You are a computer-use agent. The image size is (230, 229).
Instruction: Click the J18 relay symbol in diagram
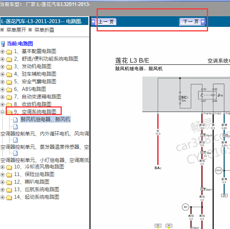click(x=207, y=95)
